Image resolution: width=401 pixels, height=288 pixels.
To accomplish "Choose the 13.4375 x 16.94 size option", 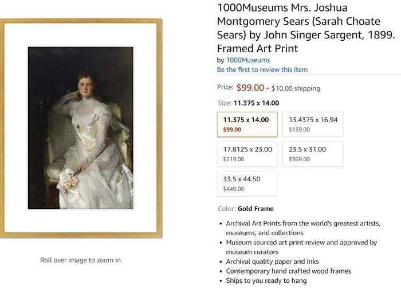I will coord(313,124).
